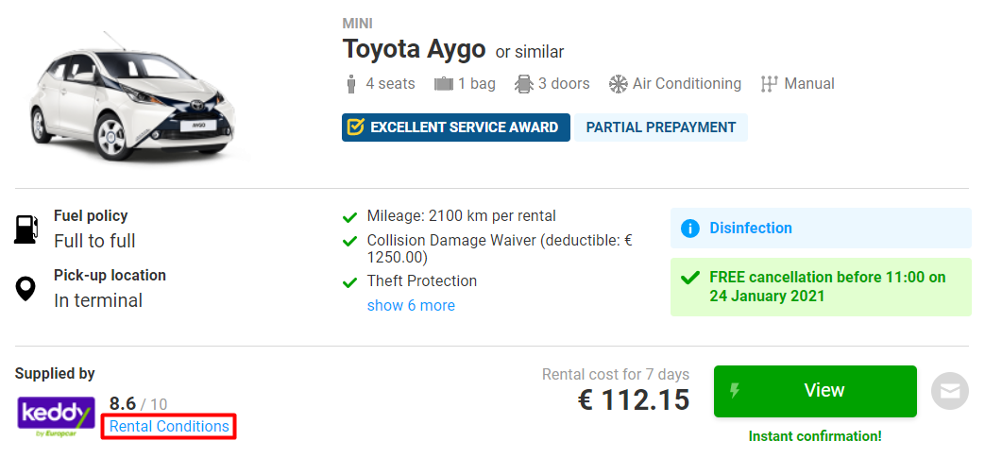Screen dimensions: 985x458
Task: Click the envelope email icon
Action: tap(950, 391)
